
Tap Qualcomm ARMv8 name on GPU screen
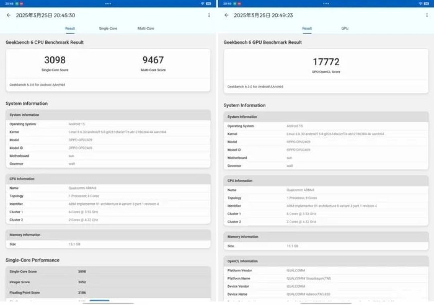coord(300,190)
